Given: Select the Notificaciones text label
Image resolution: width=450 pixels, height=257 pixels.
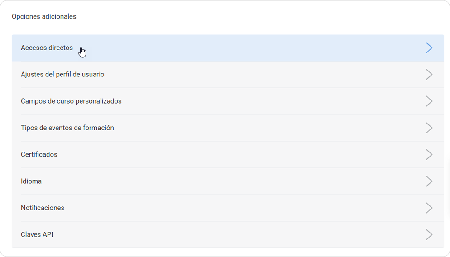Looking at the screenshot, I should click(43, 208).
